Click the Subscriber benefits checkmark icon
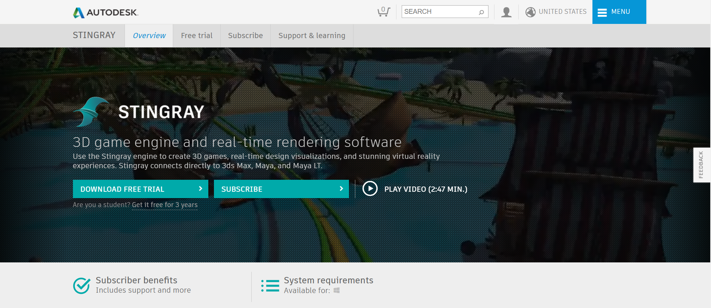 (82, 286)
